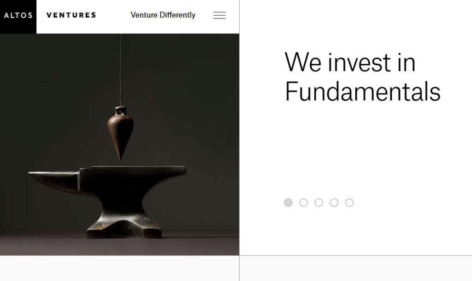Click the We invest in headline line
The image size is (472, 281).
pos(350,63)
